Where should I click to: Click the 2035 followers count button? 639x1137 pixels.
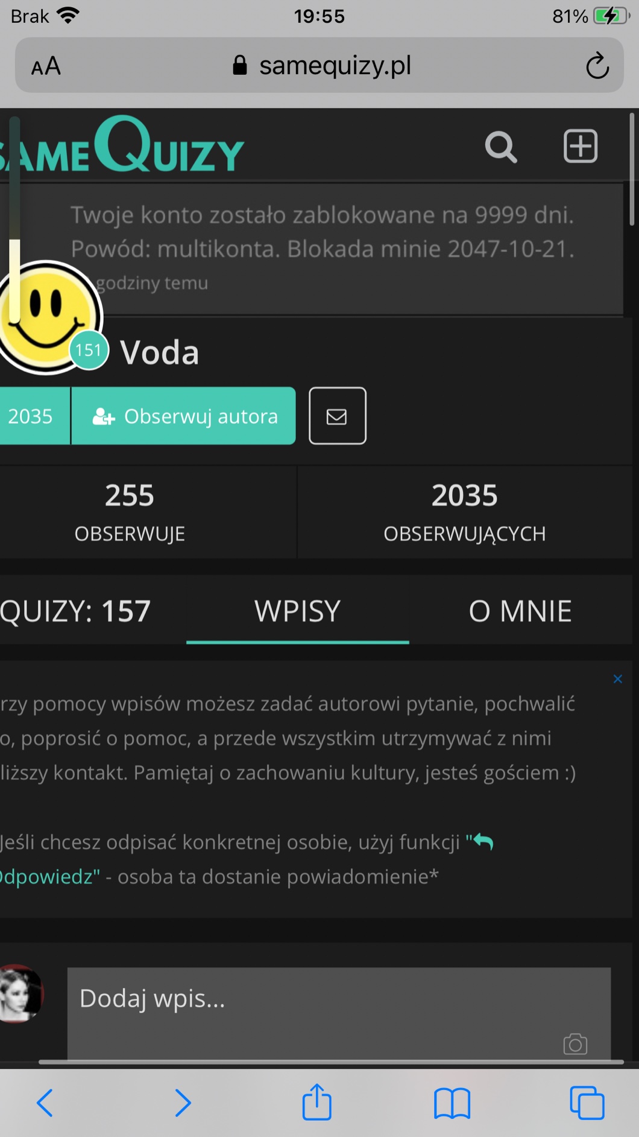coord(34,416)
